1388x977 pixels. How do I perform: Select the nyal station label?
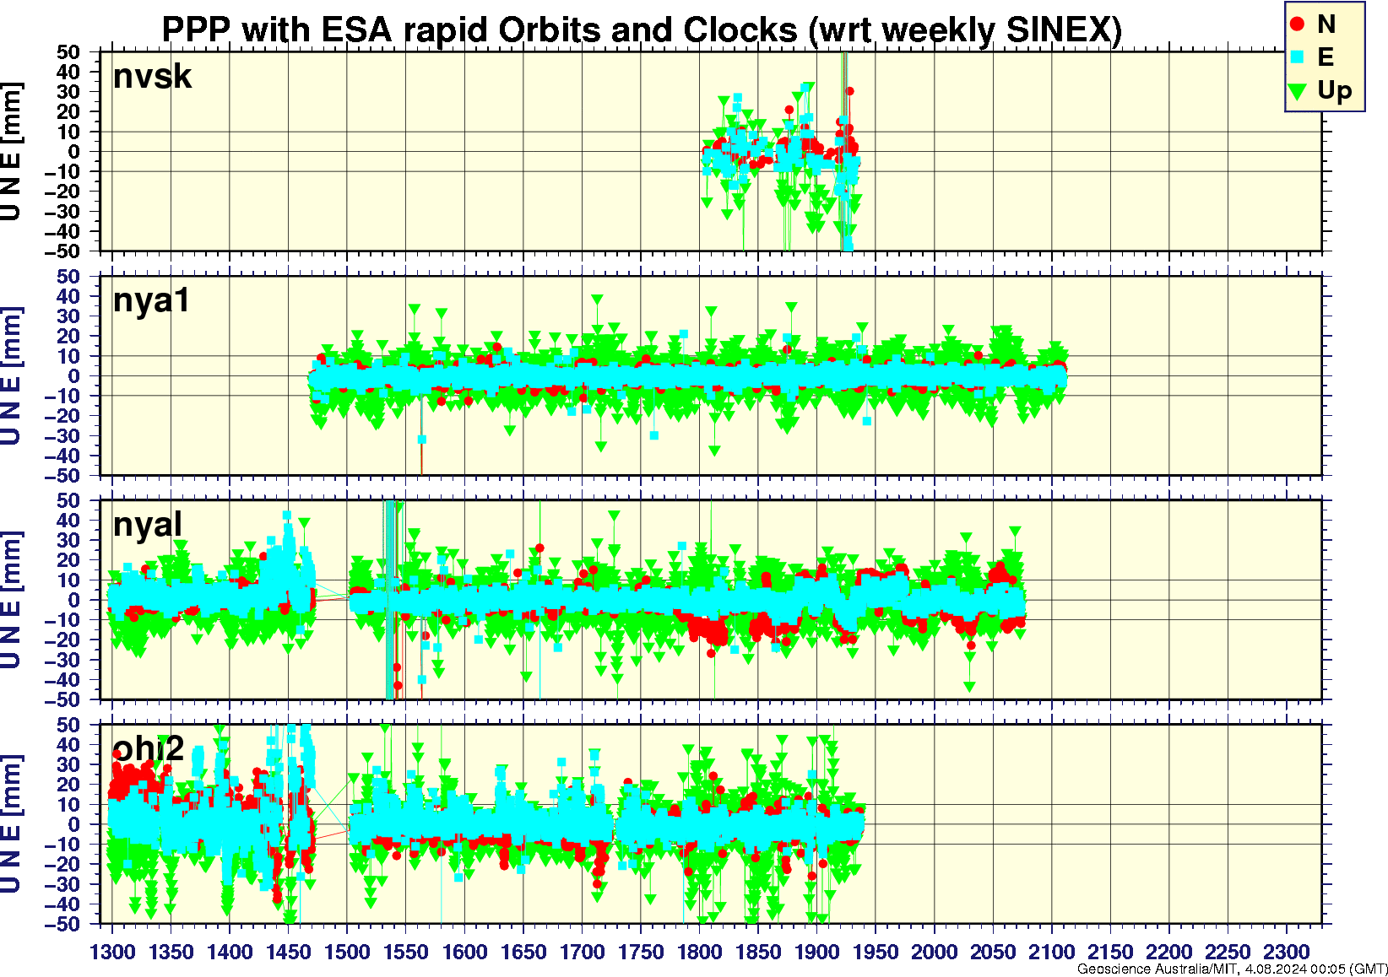pyautogui.click(x=148, y=525)
